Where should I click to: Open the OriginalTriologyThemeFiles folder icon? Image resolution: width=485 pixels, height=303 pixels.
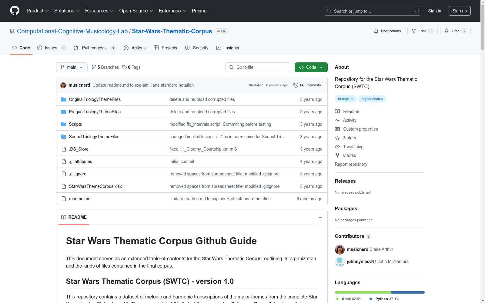click(x=64, y=99)
